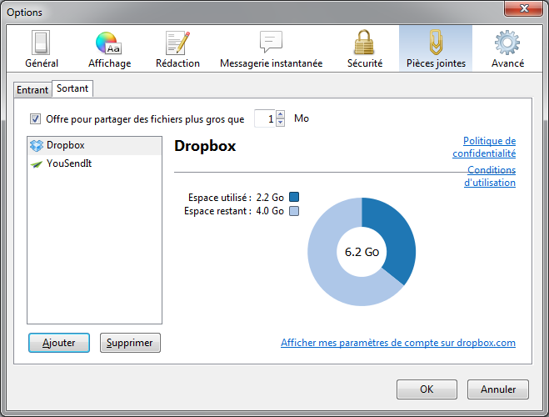Open the Affichage color wheel section
The width and height of the screenshot is (549, 417).
[109, 48]
